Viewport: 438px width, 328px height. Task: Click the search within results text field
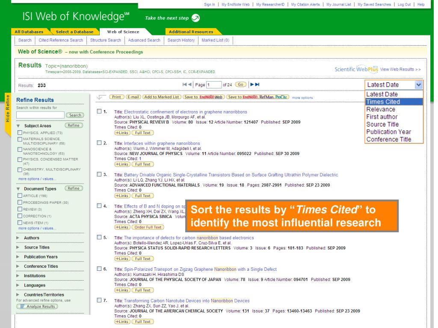coord(40,115)
